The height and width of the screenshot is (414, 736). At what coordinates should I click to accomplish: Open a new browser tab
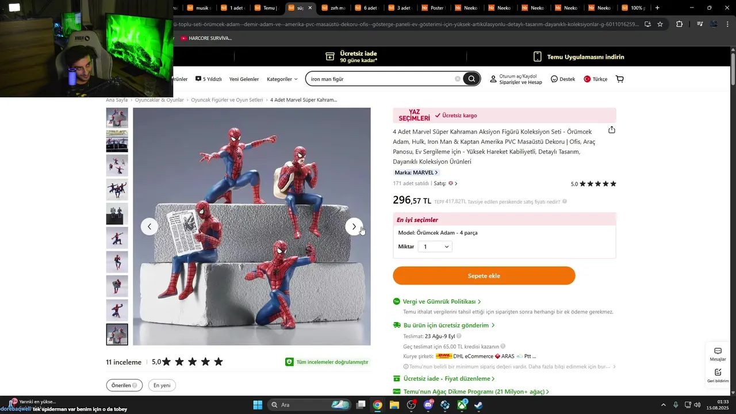click(x=657, y=8)
